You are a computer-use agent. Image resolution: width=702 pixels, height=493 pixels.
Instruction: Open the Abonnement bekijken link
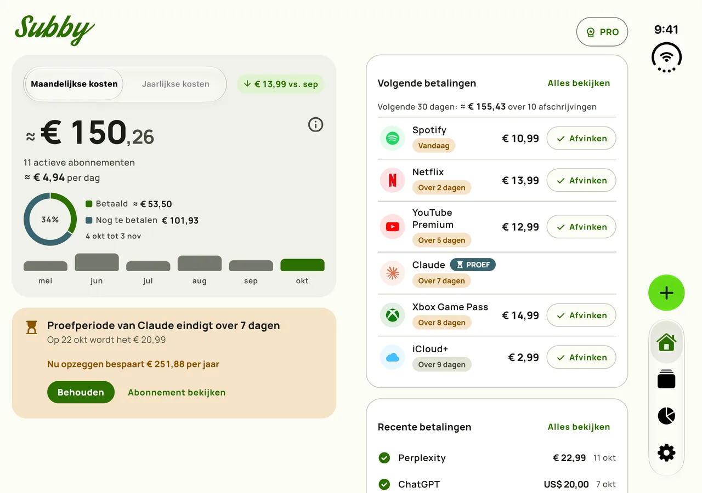coord(177,392)
